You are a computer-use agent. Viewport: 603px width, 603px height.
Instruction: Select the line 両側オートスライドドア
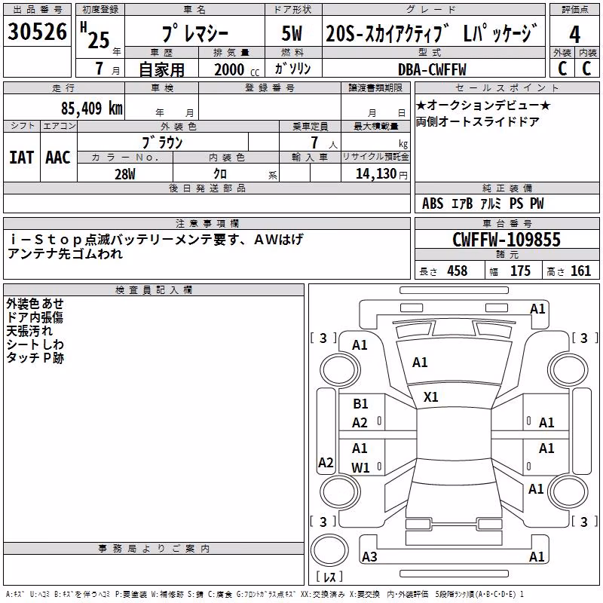click(x=478, y=121)
